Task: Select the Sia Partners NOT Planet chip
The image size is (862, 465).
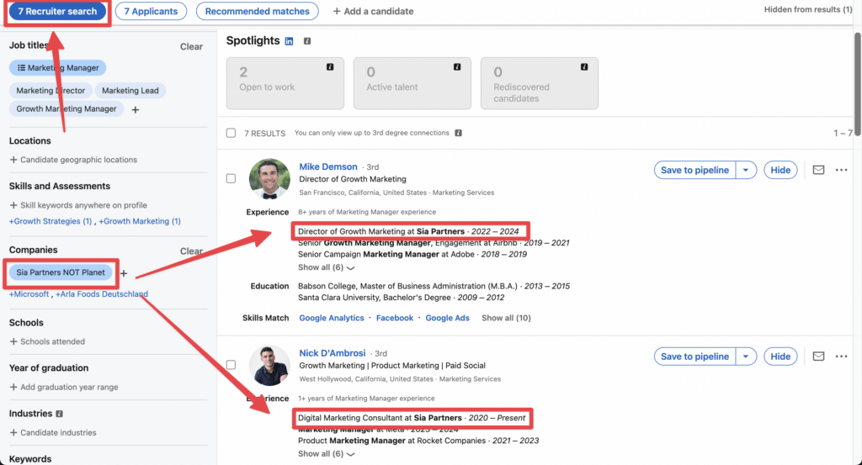Action: [x=61, y=272]
